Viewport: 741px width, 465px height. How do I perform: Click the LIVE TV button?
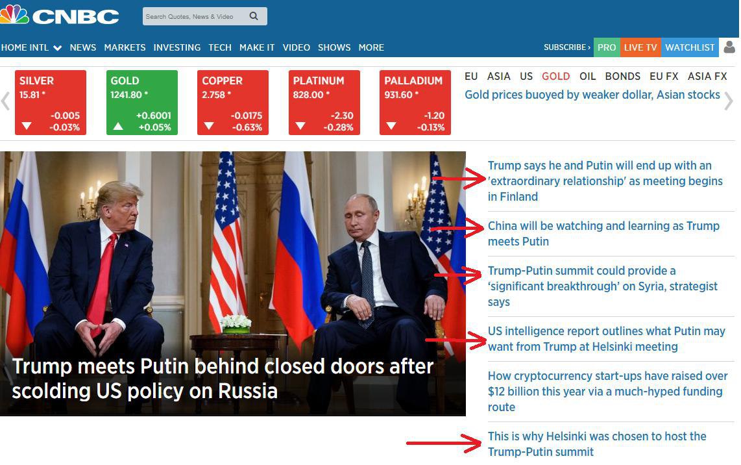tap(640, 47)
